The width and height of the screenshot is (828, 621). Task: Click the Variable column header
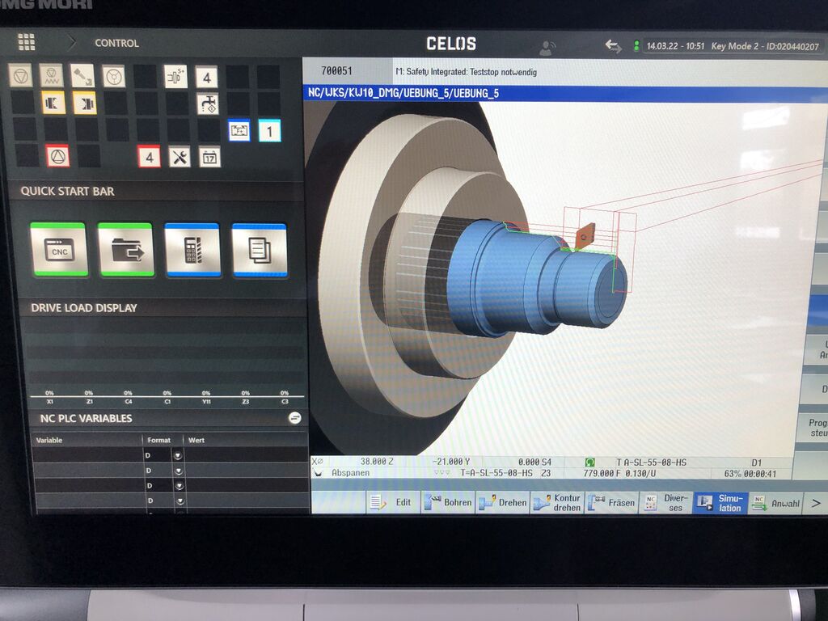click(x=49, y=440)
